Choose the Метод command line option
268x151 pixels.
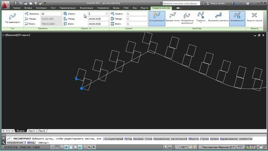tap(128, 139)
